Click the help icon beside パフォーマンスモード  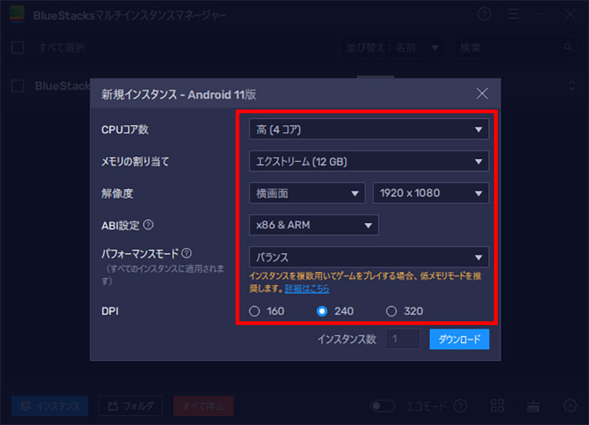[x=186, y=253]
